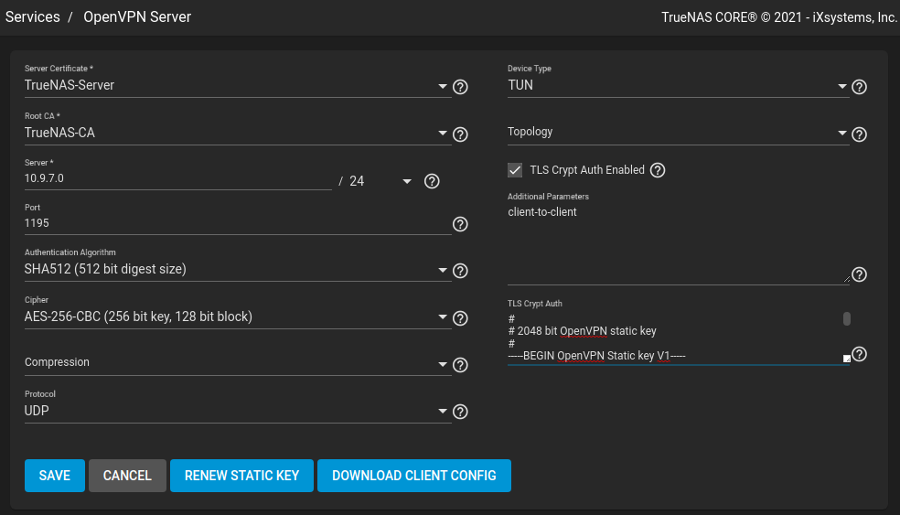Open help for Server Certificate field
The height and width of the screenshot is (515, 900).
pos(460,87)
